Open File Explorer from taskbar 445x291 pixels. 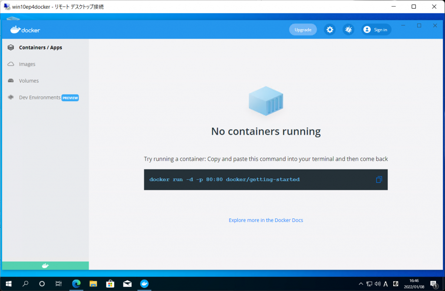(x=93, y=284)
